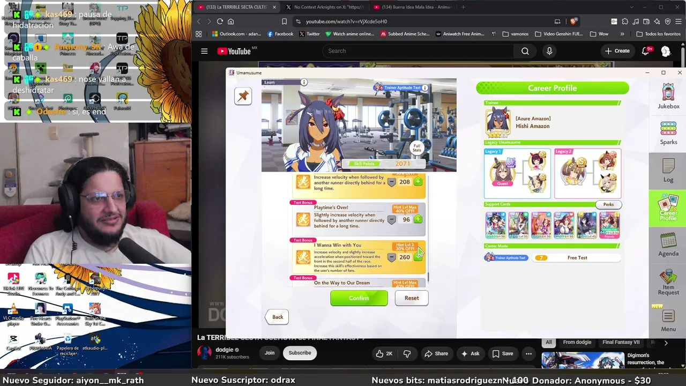
Task: Subscribe to the dodgie channel
Action: pos(300,353)
